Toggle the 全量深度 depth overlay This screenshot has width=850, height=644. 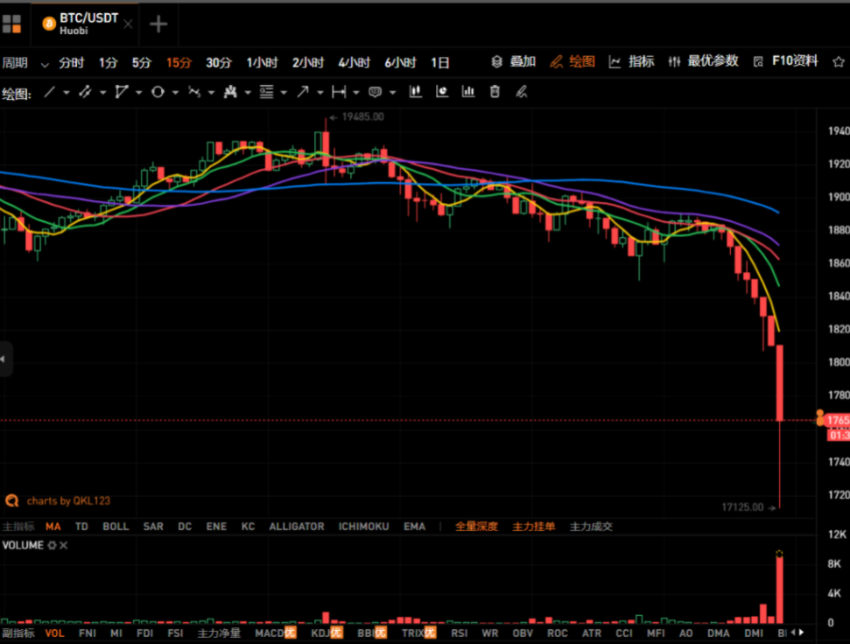point(476,527)
